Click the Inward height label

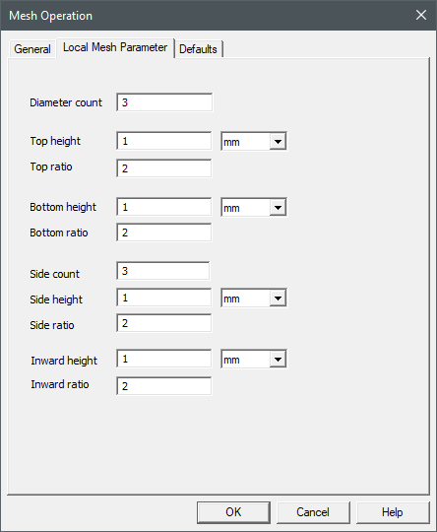64,361
